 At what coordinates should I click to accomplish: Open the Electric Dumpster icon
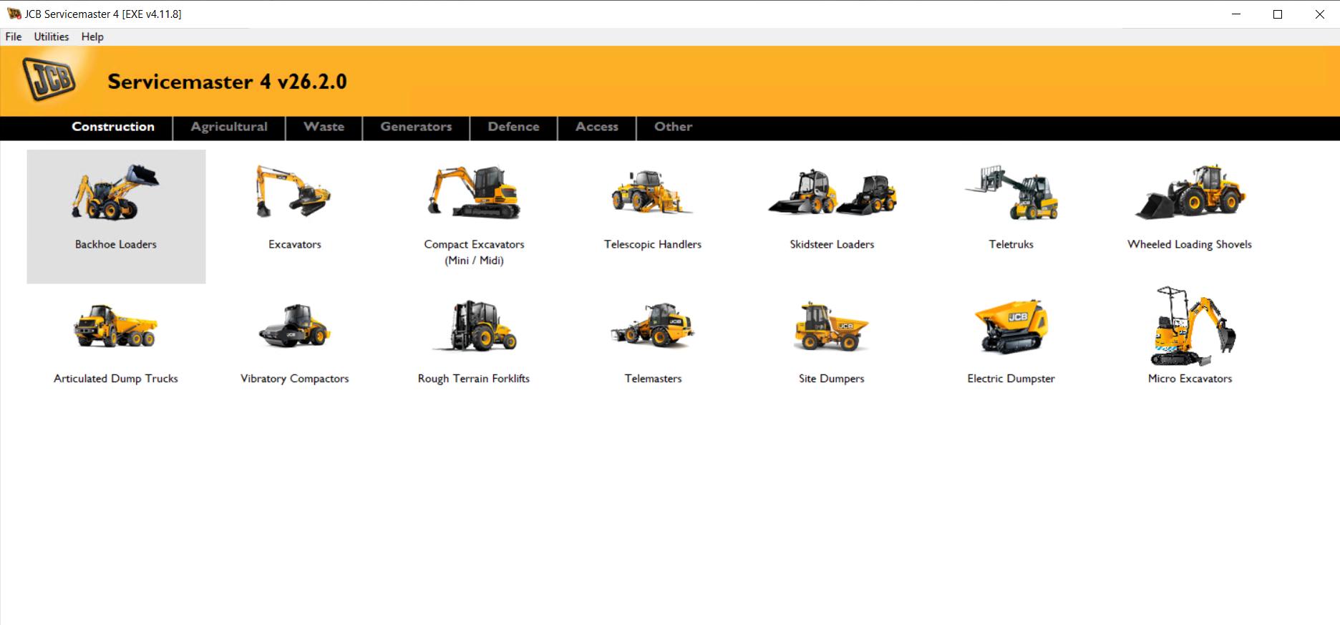click(1011, 326)
